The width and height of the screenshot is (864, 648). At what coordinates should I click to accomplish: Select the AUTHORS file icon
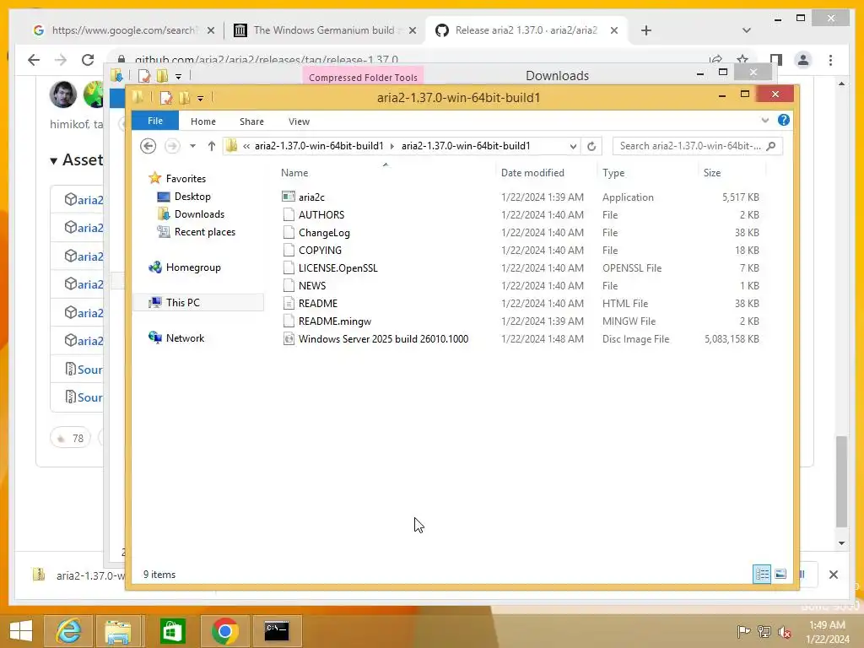[x=289, y=214]
